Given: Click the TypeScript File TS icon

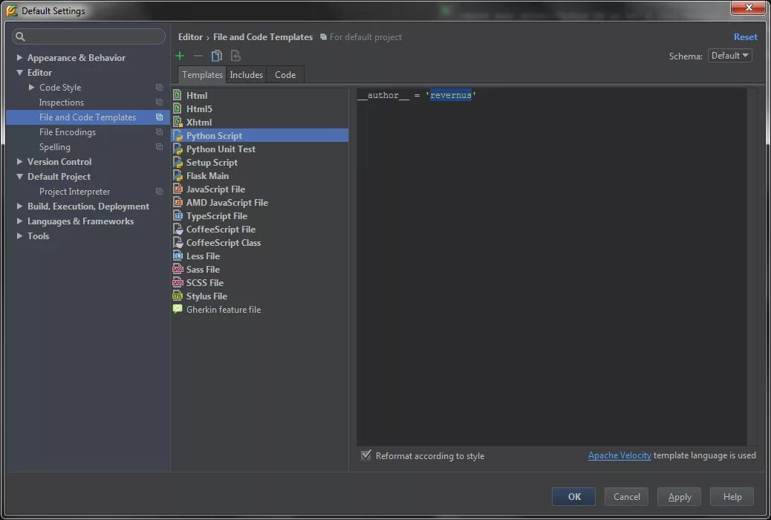Looking at the screenshot, I should coord(178,215).
